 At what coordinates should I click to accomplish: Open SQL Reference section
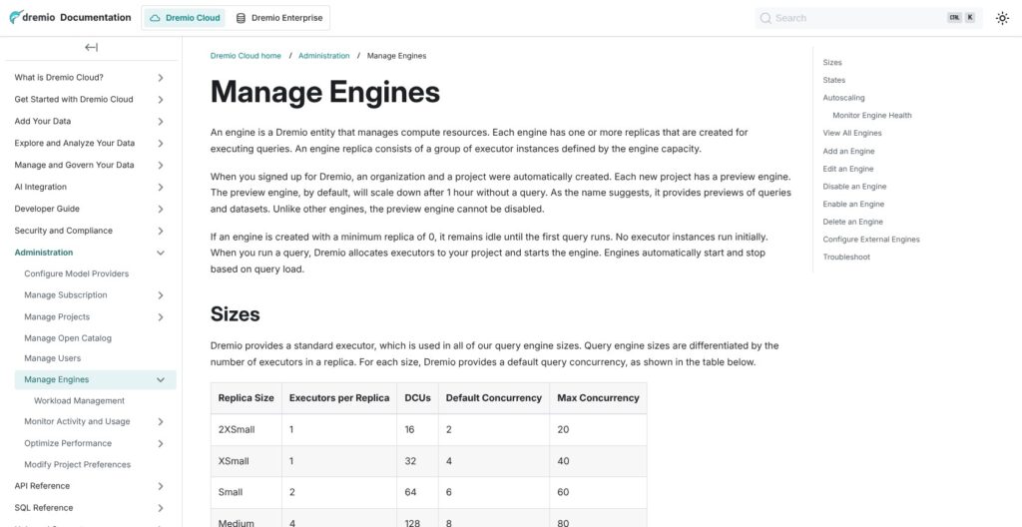tap(44, 508)
